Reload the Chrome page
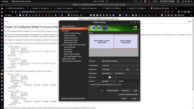 coord(12,12)
